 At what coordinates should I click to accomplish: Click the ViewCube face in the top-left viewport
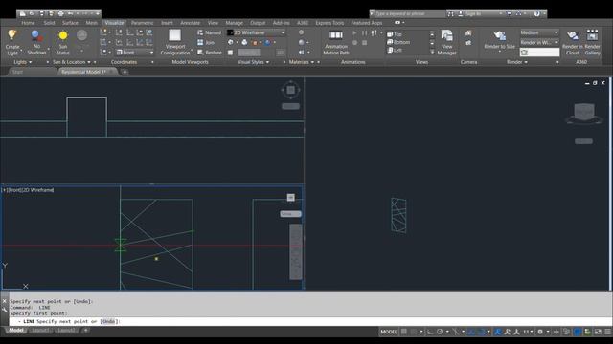click(x=290, y=90)
